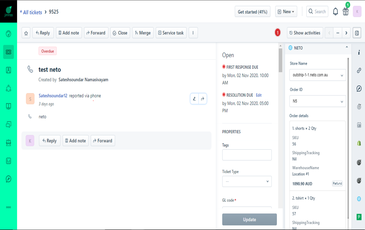
Task: Star this ticket as favorite
Action: pos(26,33)
